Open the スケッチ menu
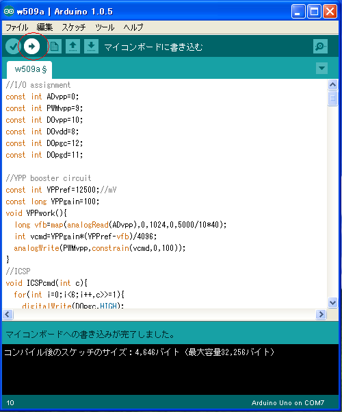Image resolution: width=342 pixels, height=412 pixels. pyautogui.click(x=73, y=27)
